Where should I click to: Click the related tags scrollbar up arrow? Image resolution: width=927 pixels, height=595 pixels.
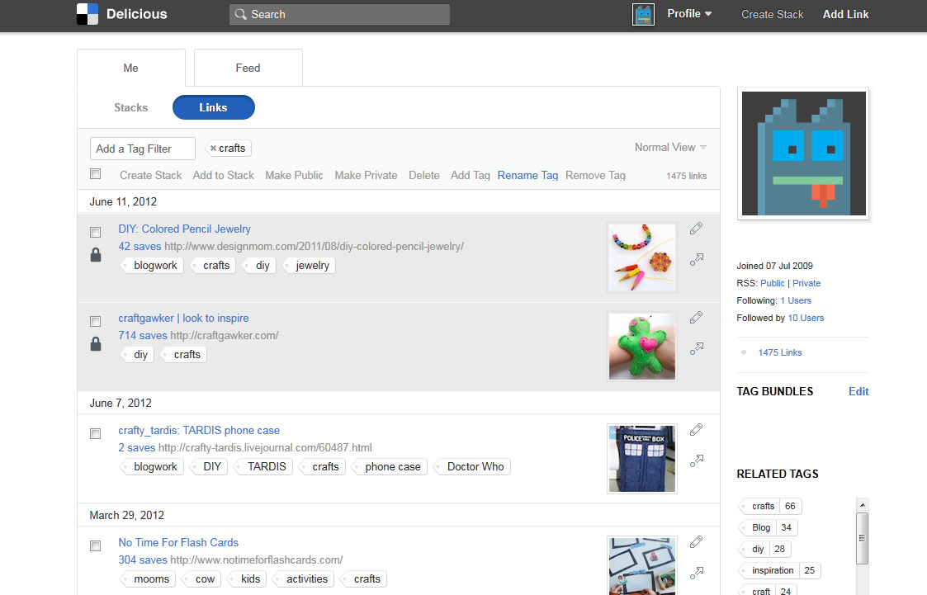click(863, 505)
